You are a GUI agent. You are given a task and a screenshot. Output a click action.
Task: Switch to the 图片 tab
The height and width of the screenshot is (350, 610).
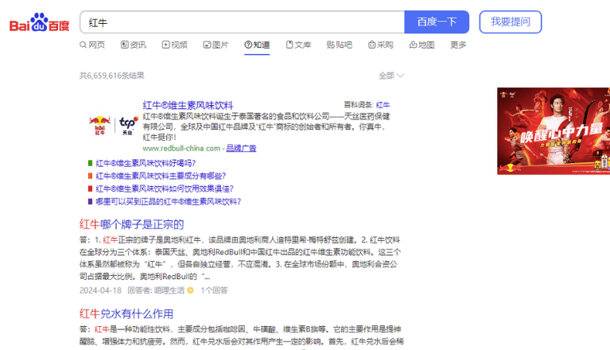(216, 45)
